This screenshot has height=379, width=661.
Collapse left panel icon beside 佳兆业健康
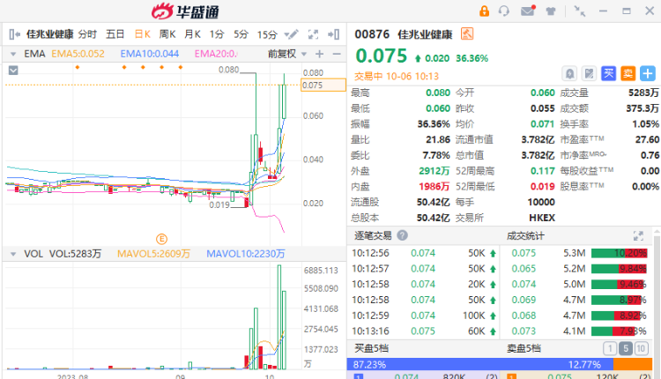coord(14,34)
